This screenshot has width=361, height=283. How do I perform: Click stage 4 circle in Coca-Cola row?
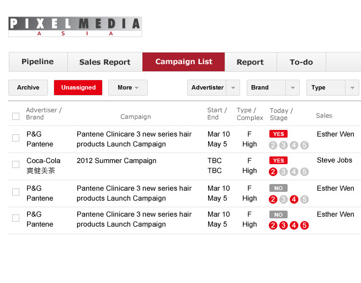coord(294,172)
